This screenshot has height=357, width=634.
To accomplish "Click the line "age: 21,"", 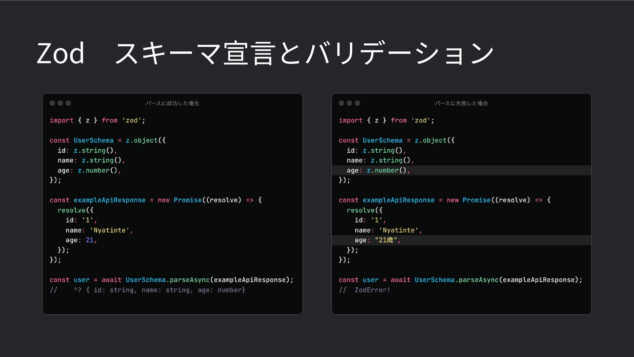I will 81,240.
